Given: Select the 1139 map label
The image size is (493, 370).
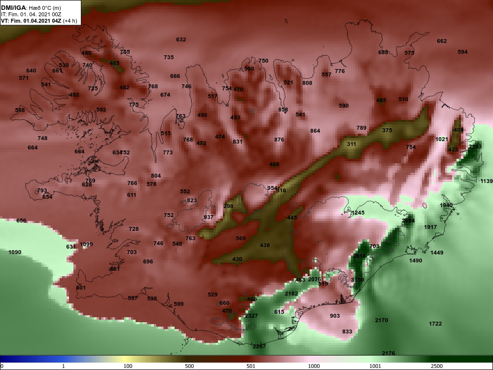Looking at the screenshot, I should (487, 181).
